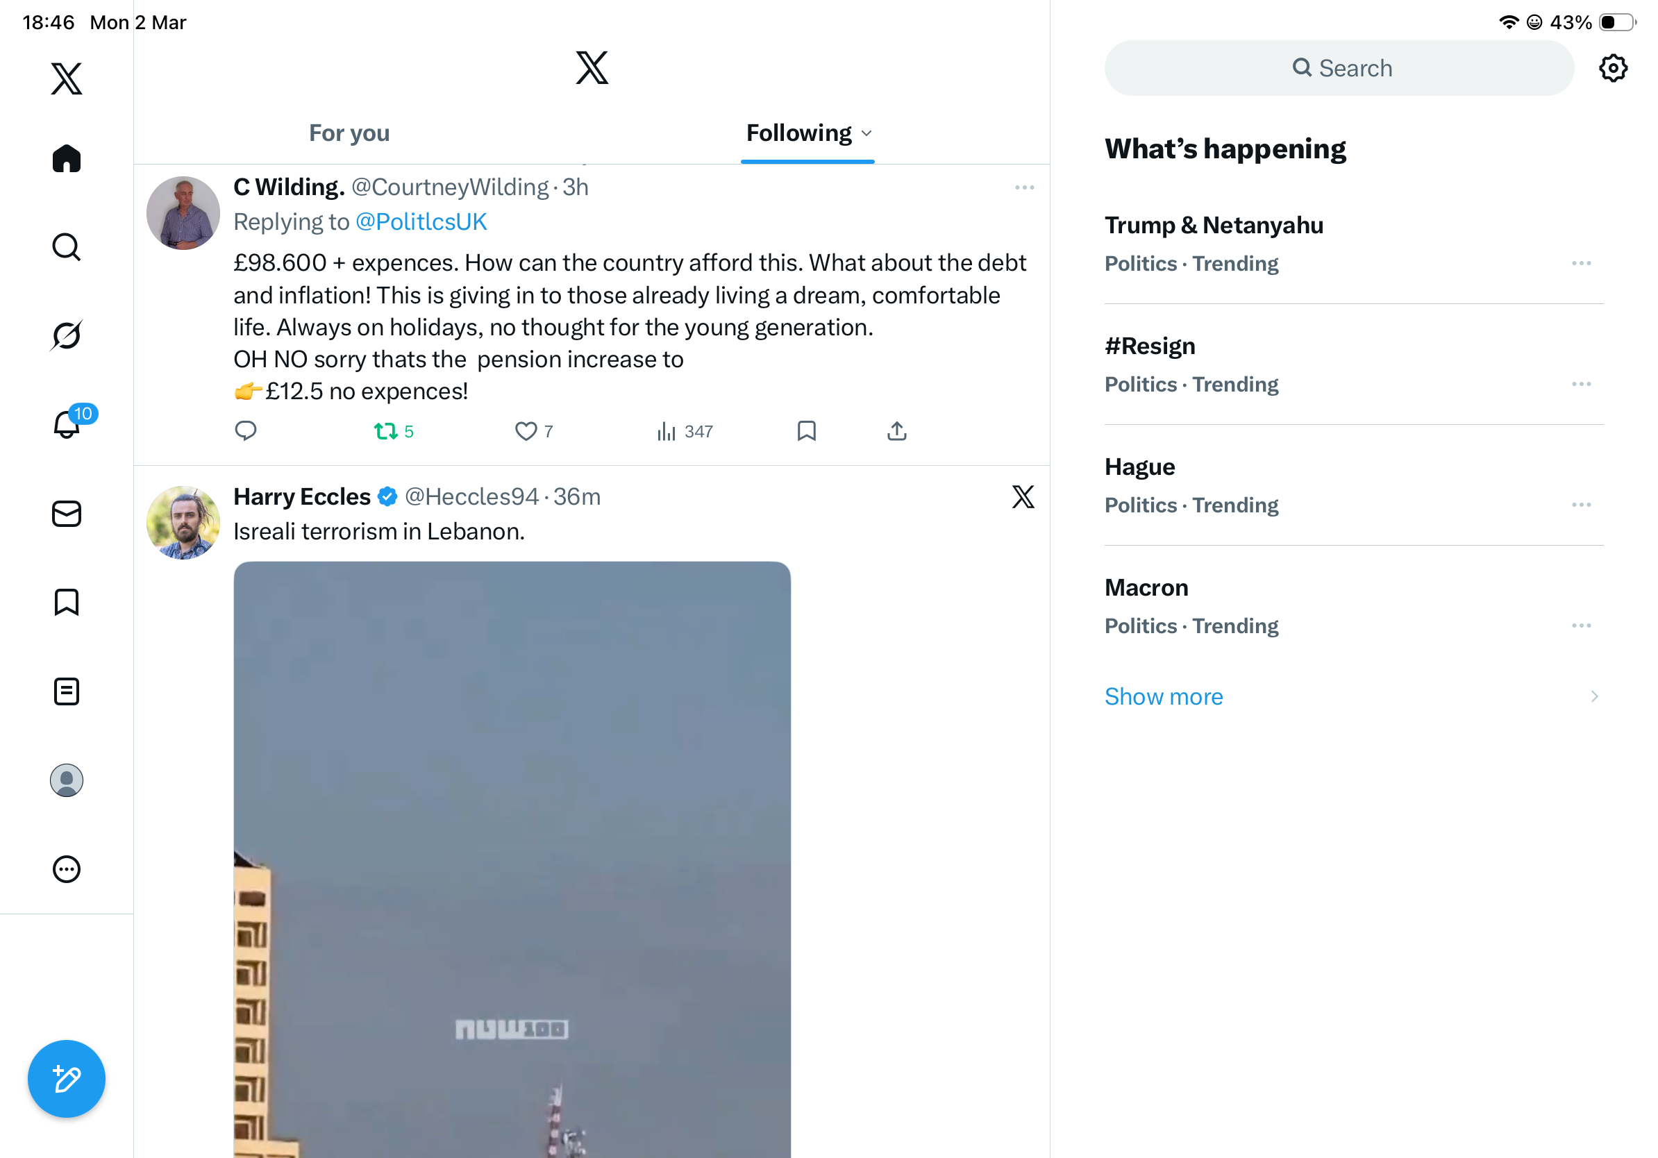Open the @PolitlcsUK mention link

tap(421, 221)
